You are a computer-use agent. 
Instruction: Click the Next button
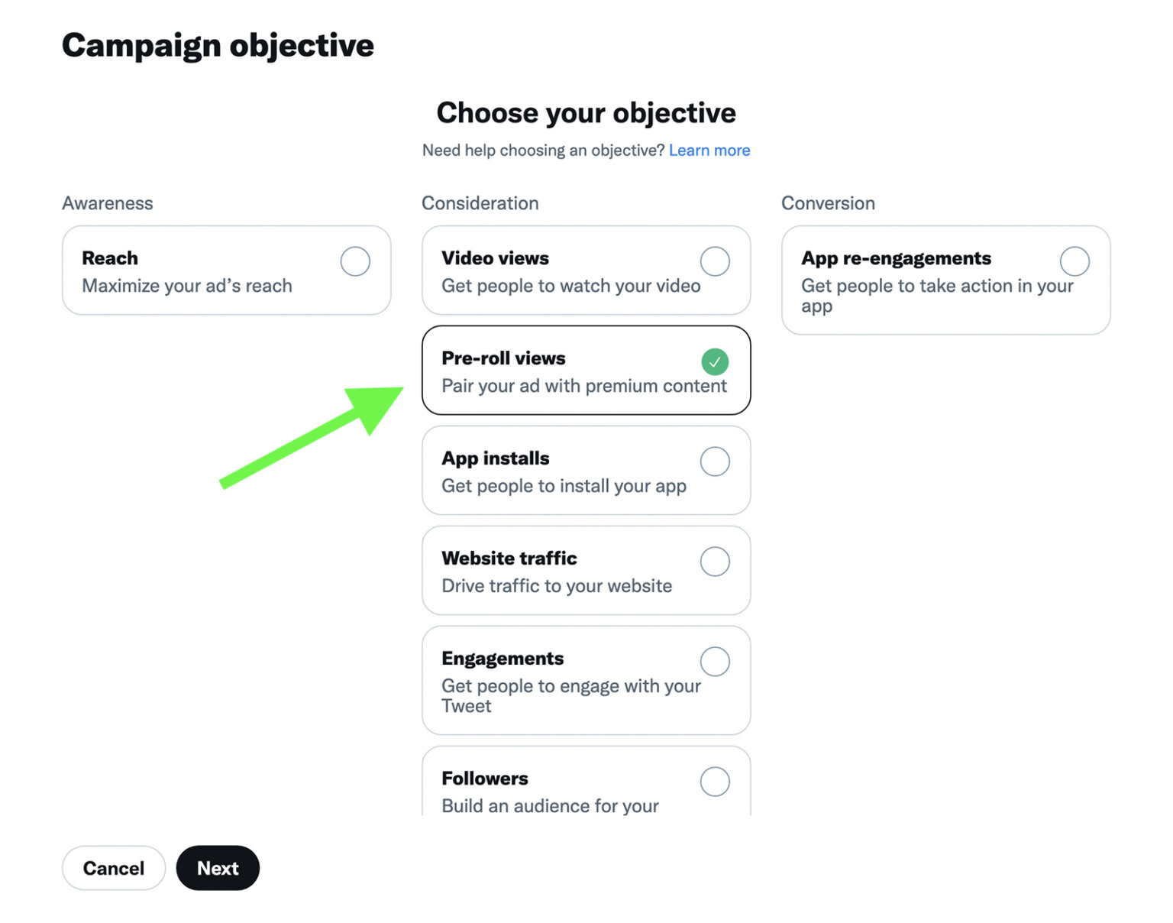pyautogui.click(x=218, y=868)
